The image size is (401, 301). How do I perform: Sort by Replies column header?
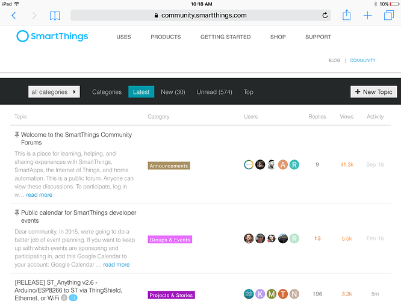[x=317, y=116]
